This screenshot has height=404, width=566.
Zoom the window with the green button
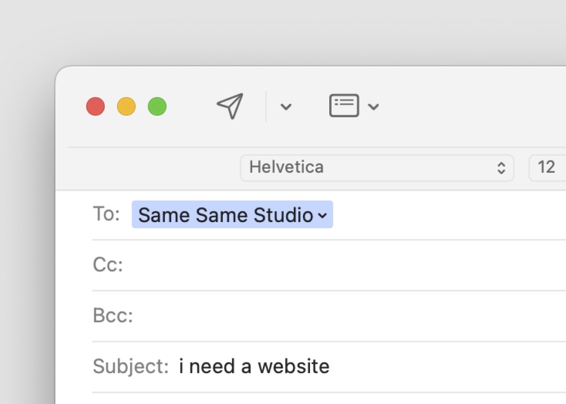click(157, 106)
